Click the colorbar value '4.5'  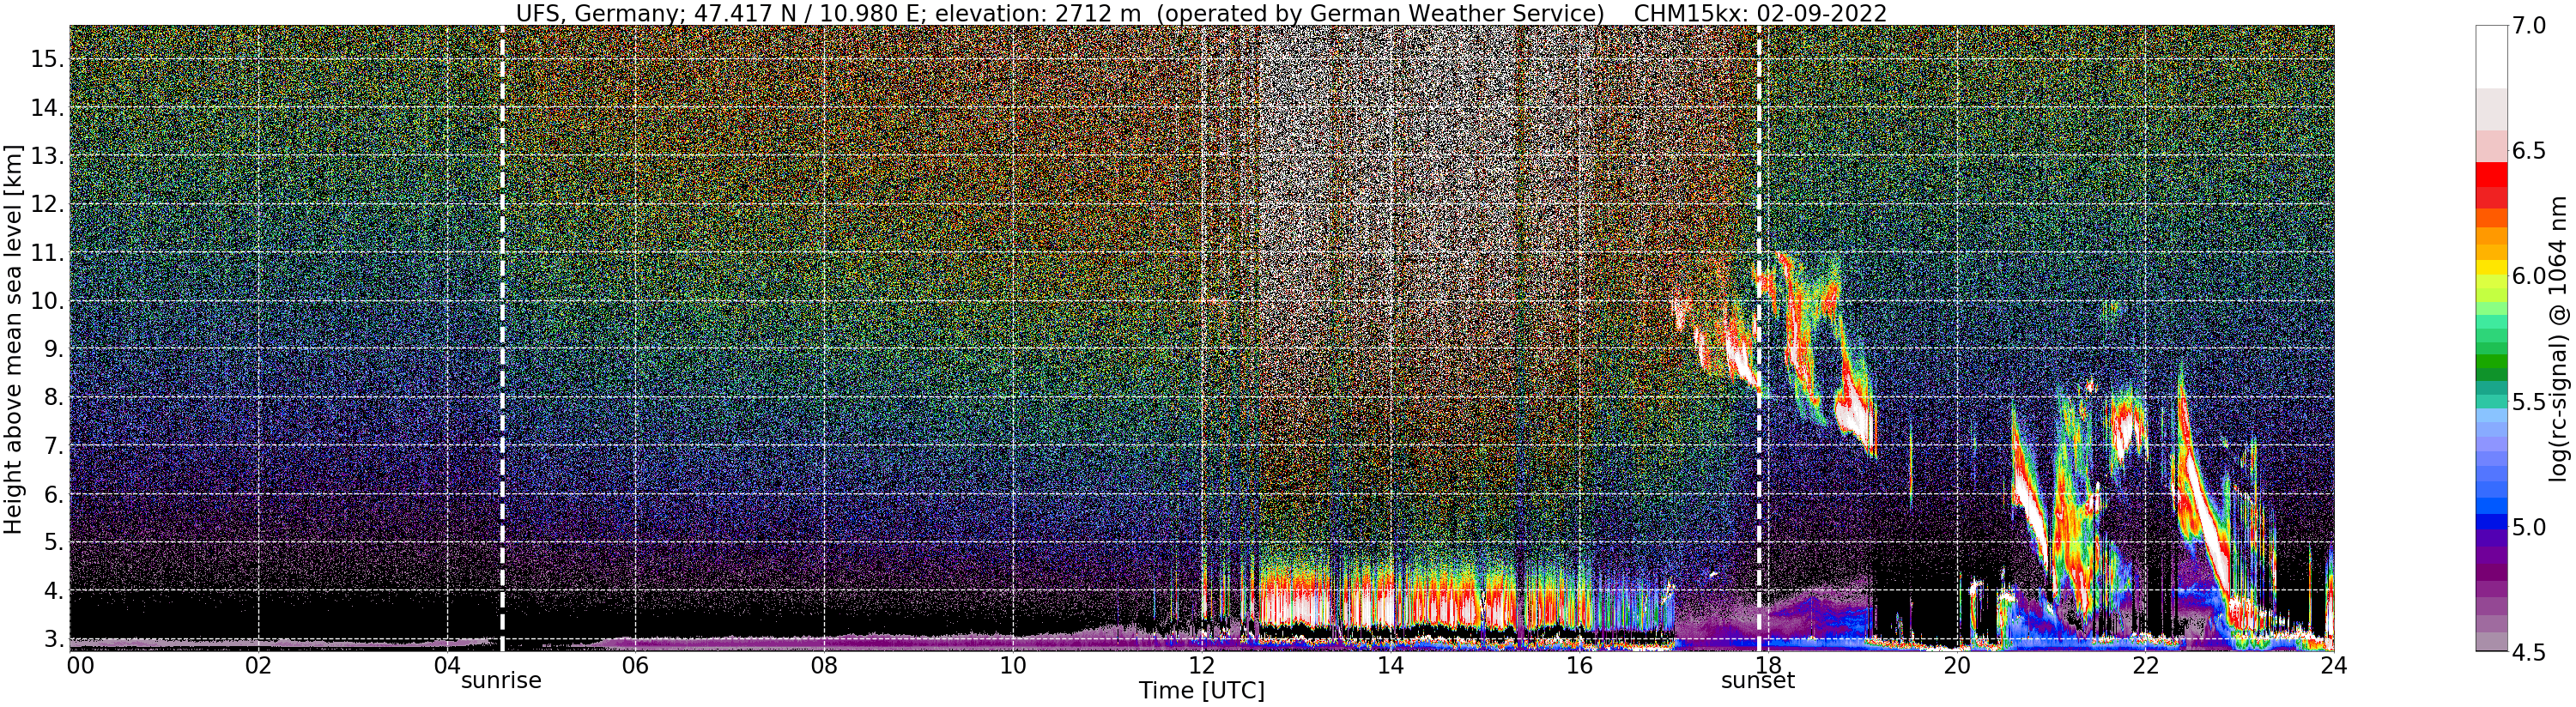click(2530, 652)
